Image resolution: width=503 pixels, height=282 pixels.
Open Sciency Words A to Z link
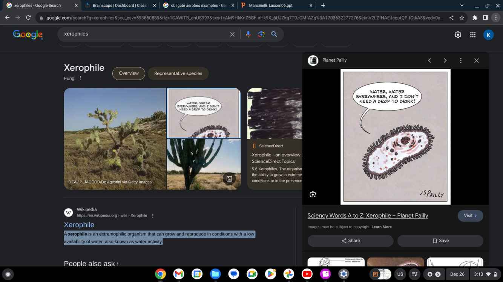point(368,215)
